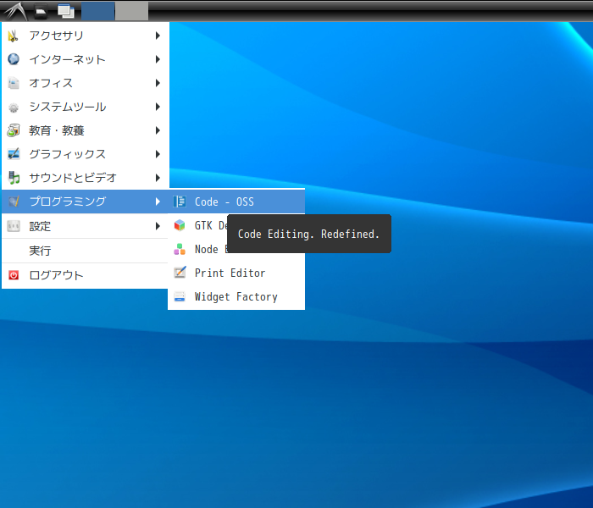Click the Widget Factory icon
The height and width of the screenshot is (508, 593).
click(180, 296)
